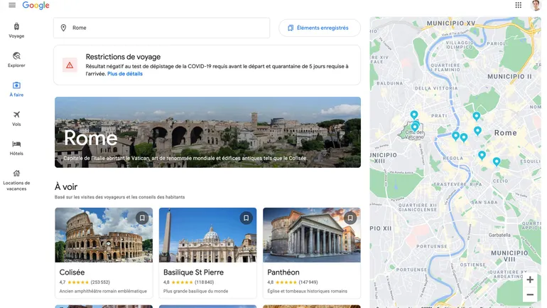The width and height of the screenshot is (547, 308).
Task: Open the Colisée photo card
Action: click(x=104, y=235)
